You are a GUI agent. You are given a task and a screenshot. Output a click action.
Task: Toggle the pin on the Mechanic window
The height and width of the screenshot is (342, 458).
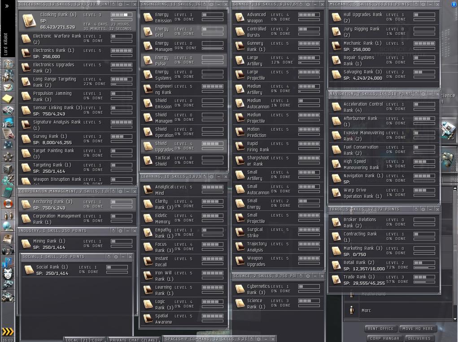pyautogui.click(x=423, y=4)
